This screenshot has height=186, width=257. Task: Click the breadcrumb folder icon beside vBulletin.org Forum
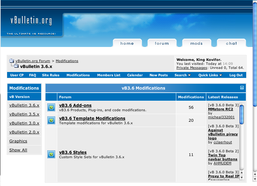coord(11,61)
